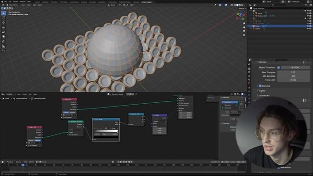This screenshot has height=176, width=313.
Task: Hide the Plane object with eye icon
Action: [308, 26]
